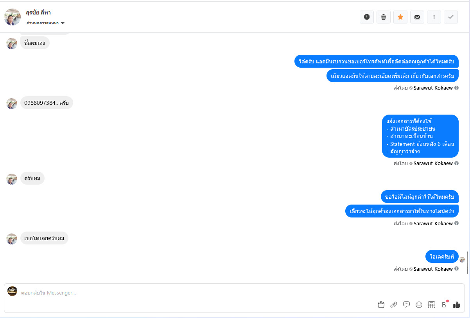Open the Sarawut Kokaew sender link under the documents list
The image size is (470, 318).
[433, 163]
